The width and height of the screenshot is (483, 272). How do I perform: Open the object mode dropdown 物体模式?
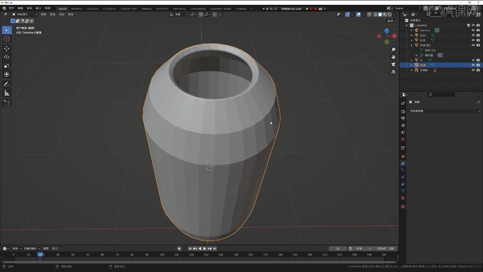(x=25, y=15)
